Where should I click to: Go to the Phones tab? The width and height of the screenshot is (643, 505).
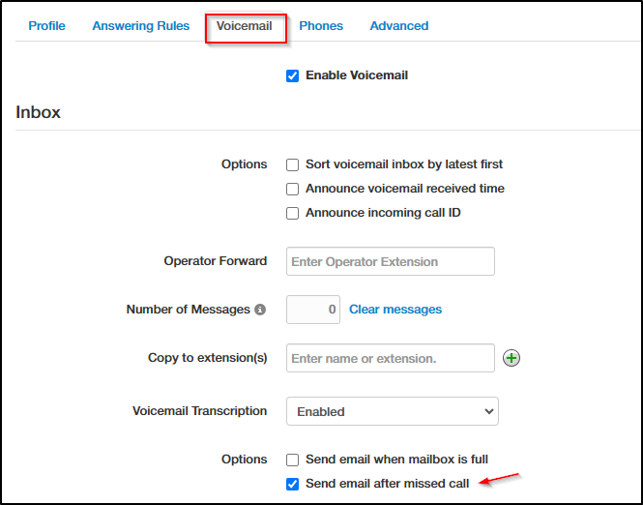point(321,26)
